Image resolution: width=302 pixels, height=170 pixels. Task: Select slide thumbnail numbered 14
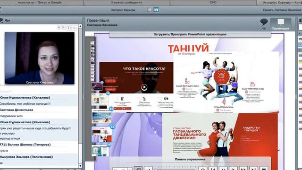pyautogui.click(x=100, y=100)
